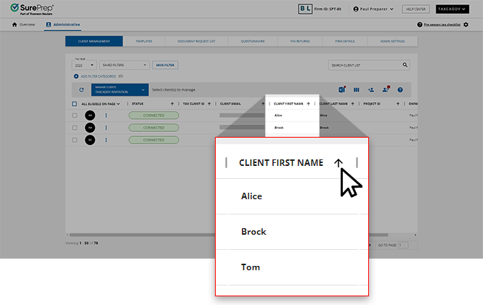Sort by Client First Name arrow in table header
The width and height of the screenshot is (483, 305).
pyautogui.click(x=309, y=104)
